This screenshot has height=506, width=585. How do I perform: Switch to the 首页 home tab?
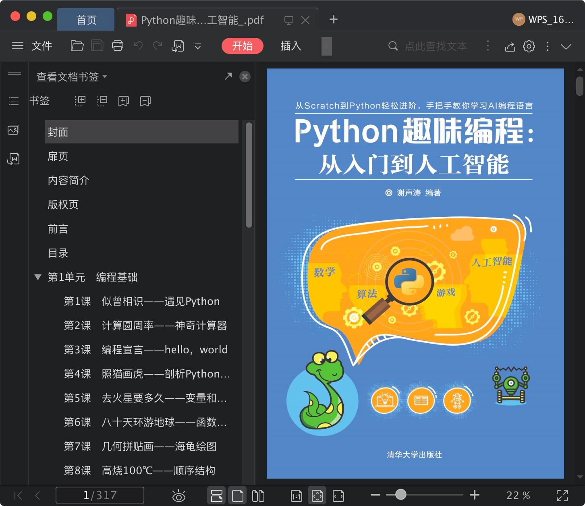(86, 20)
